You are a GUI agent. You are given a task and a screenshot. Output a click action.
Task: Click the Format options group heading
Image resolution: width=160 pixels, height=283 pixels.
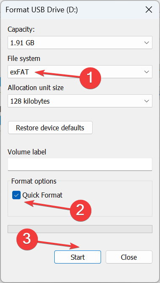tap(34, 181)
